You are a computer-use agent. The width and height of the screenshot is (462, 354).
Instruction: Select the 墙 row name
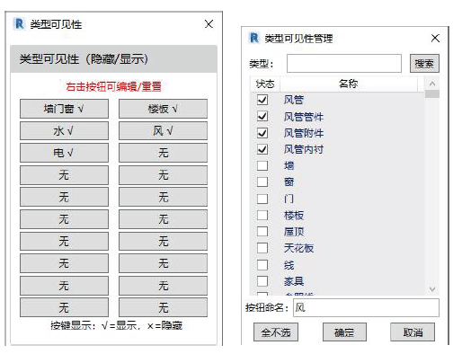point(289,165)
